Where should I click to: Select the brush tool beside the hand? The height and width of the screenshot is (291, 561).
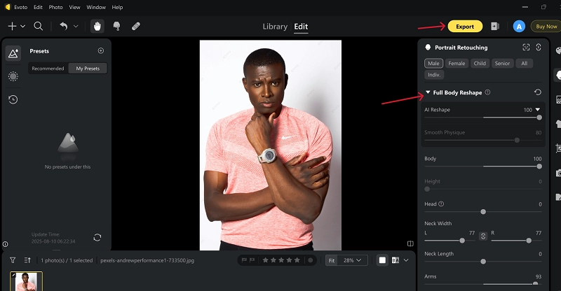(116, 26)
